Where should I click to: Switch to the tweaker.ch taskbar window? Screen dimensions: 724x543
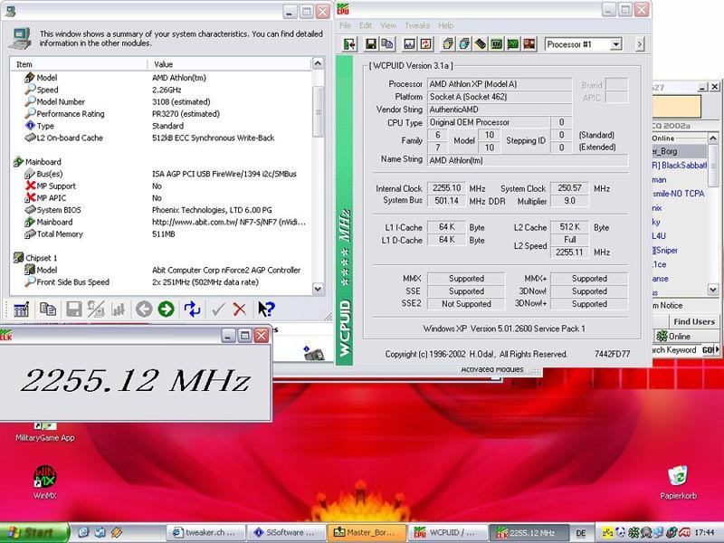coord(205,532)
